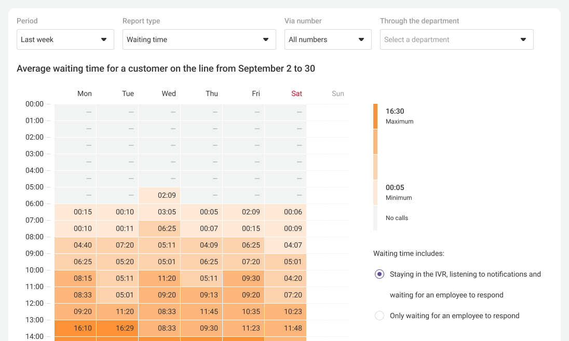
Task: Click the 02:09 cell on Wednesday at 05:00
Action: click(167, 195)
